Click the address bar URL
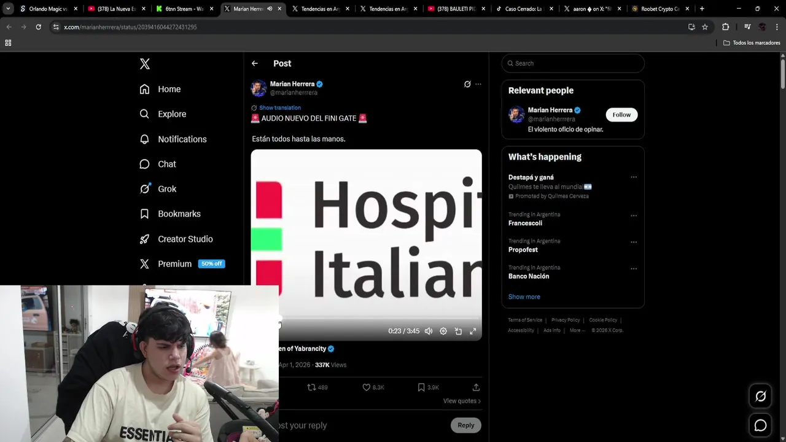This screenshot has width=786, height=442. point(130,27)
